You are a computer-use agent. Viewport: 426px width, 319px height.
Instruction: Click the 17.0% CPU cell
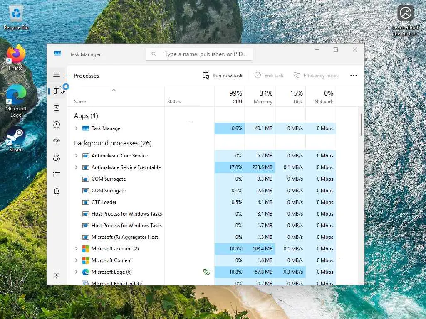click(230, 167)
